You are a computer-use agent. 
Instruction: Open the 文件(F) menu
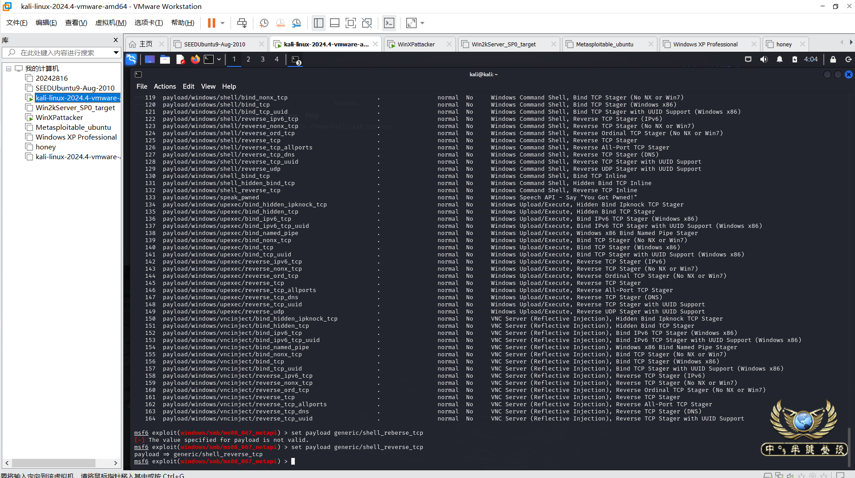click(x=17, y=23)
